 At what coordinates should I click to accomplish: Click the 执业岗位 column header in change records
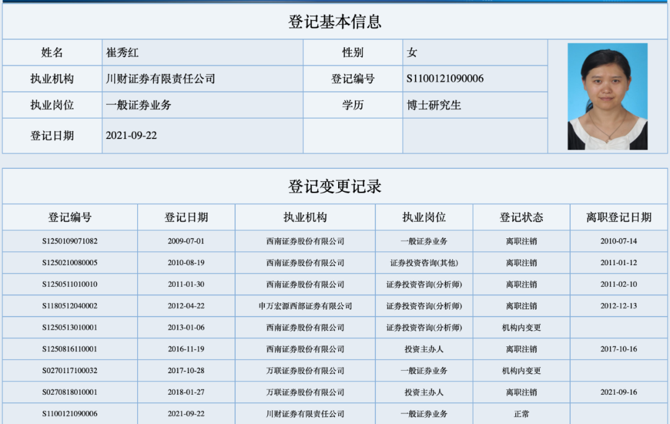(x=424, y=217)
